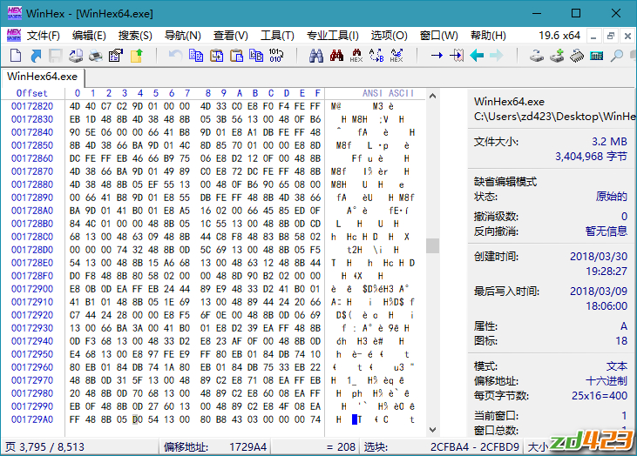Open the 搜索(S) menu
This screenshot has height=456, width=637.
pyautogui.click(x=135, y=36)
